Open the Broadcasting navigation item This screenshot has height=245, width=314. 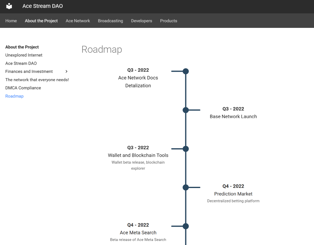[x=110, y=21]
